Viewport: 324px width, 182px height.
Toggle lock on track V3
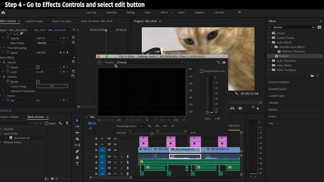tap(96, 139)
